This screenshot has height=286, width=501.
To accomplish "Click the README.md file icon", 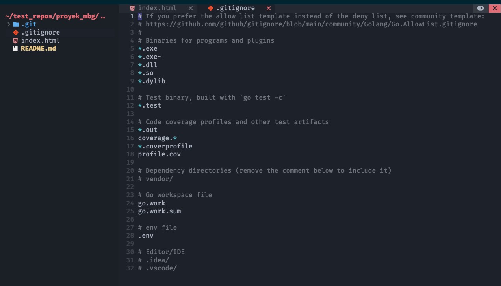I will (16, 49).
